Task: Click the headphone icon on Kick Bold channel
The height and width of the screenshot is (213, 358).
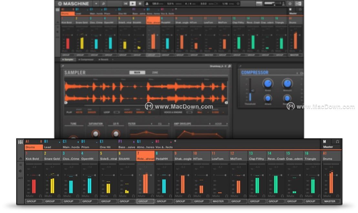Action: tap(40, 196)
